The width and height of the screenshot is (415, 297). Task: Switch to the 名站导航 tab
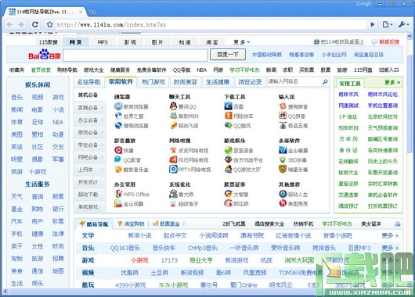coord(89,82)
